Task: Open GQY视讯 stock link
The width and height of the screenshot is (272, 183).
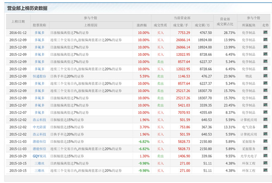Action: (40, 156)
